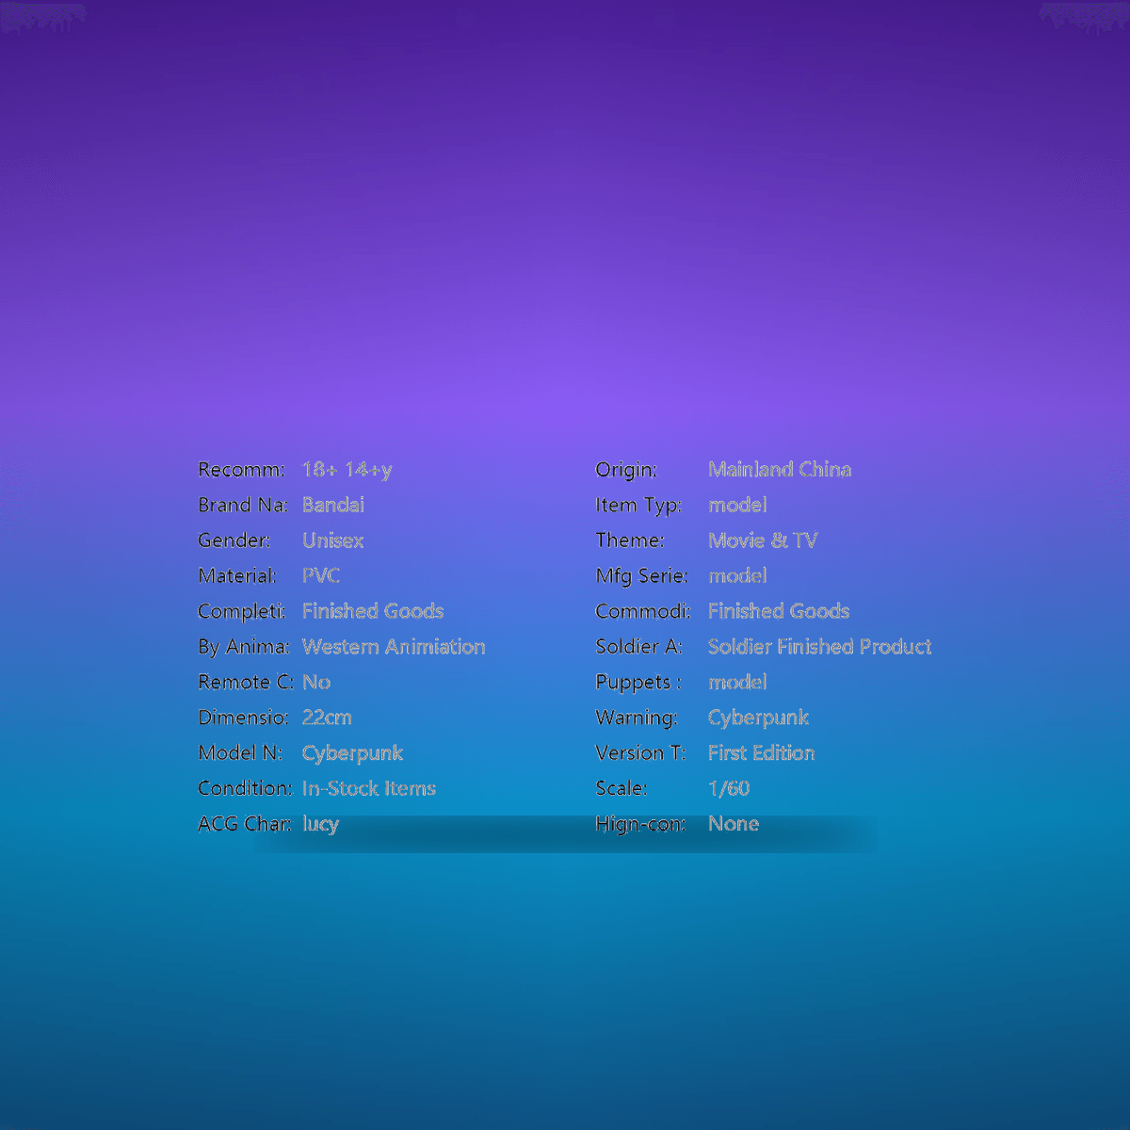This screenshot has width=1130, height=1130.
Task: Select "Finished Goods" in the Commodi row
Action: (x=779, y=612)
